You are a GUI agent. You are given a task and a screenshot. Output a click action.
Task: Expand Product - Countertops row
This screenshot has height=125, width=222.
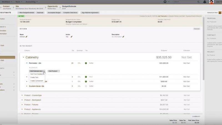(x=22, y=95)
